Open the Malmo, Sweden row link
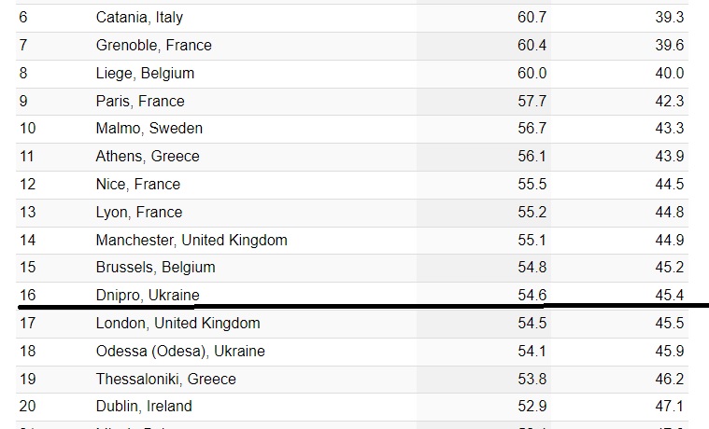The image size is (709, 429). [149, 128]
